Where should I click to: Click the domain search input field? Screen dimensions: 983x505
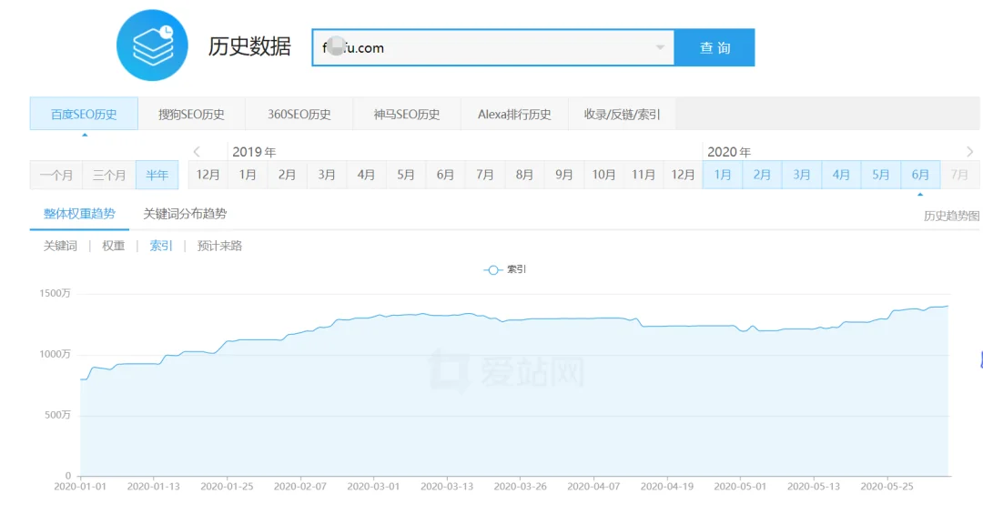point(492,47)
